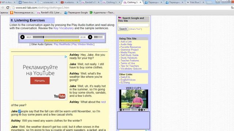Open Vocabulary Quizzes
Image resolution: width=234 pixels, height=131 pixels.
point(131,69)
